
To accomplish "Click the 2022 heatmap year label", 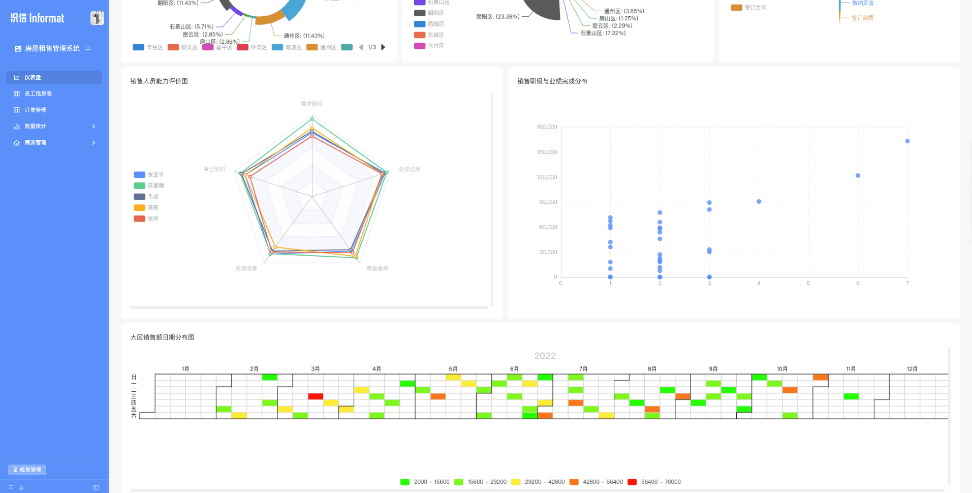I will 545,356.
